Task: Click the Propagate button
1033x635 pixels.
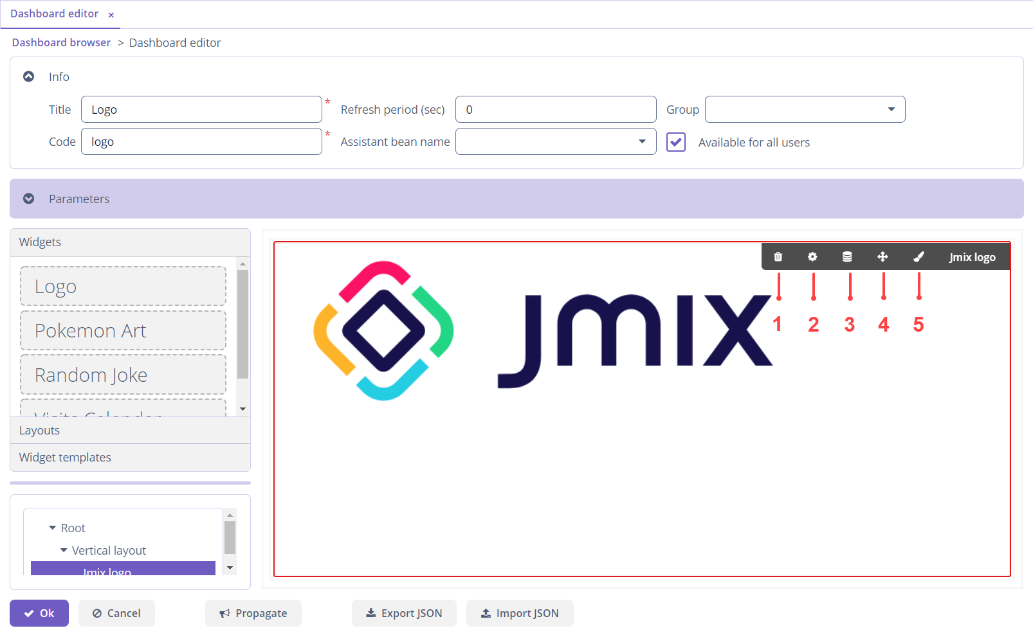Action: [253, 613]
